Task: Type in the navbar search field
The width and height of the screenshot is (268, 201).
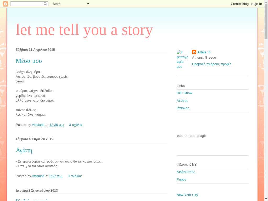Action: click(27, 4)
